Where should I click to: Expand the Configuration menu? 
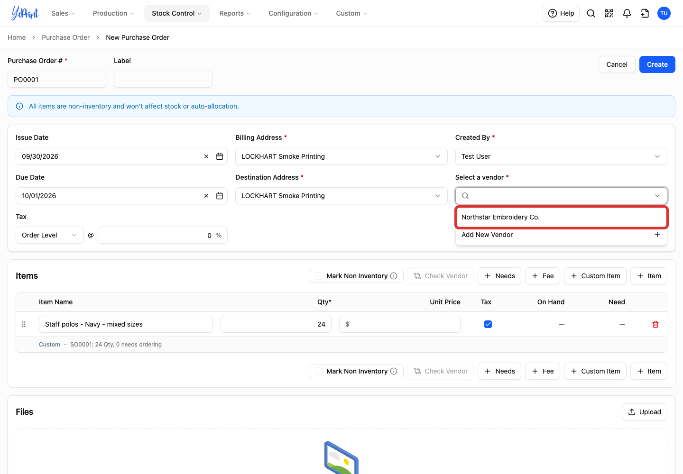click(293, 13)
